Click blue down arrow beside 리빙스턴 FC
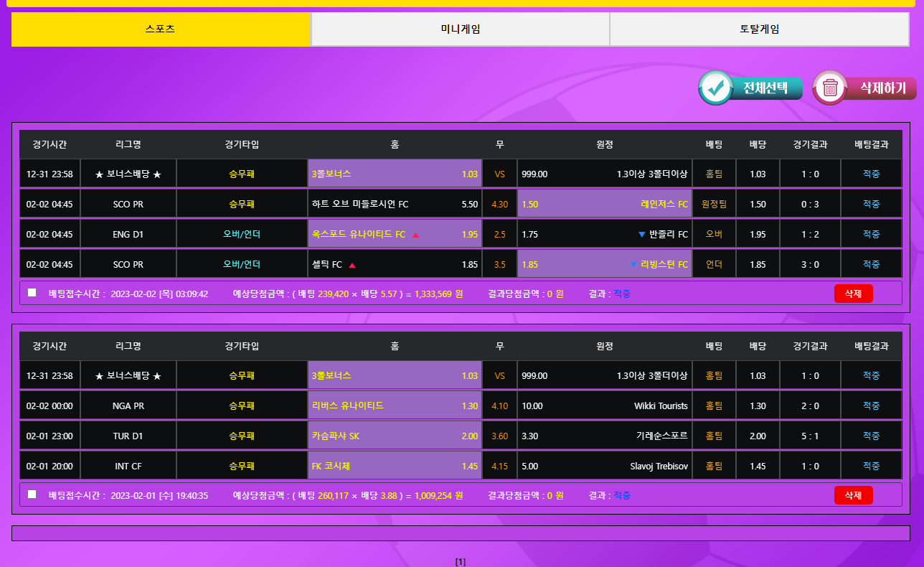This screenshot has width=924, height=567. click(x=633, y=265)
